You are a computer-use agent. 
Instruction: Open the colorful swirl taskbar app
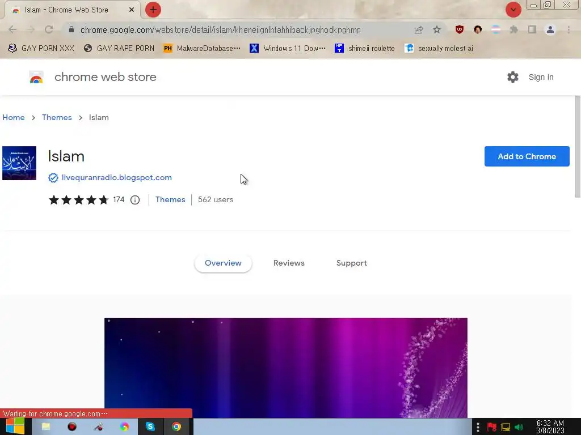tap(124, 427)
